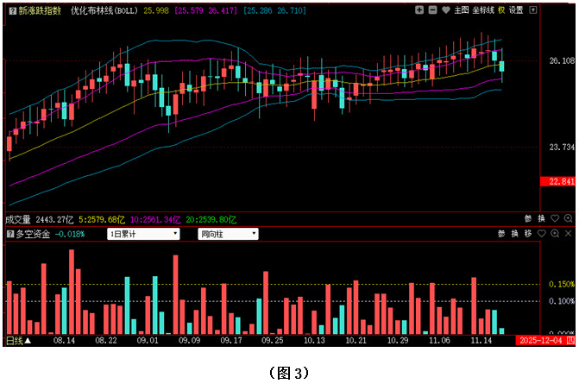Image resolution: width=579 pixels, height=390 pixels.
Task: Close the 多空资金 indicator panel
Action: tap(569, 234)
